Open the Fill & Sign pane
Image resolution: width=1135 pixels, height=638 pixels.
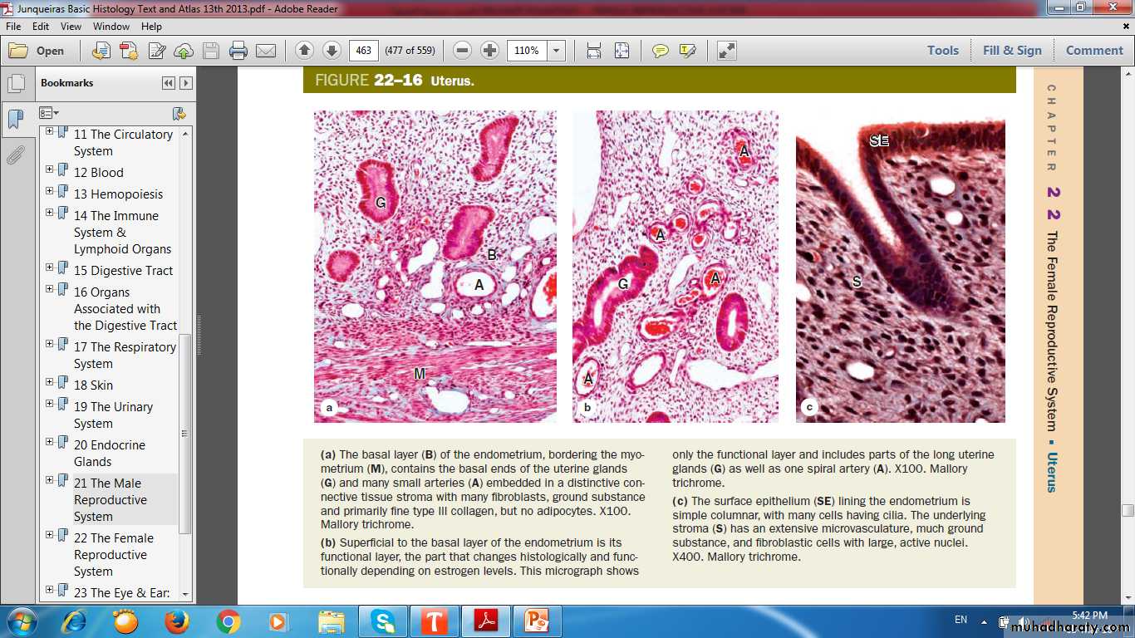point(1011,51)
